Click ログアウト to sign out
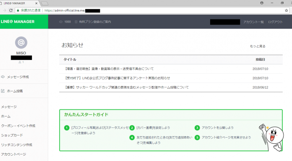Screen dimensions: 292x161 [275, 22]
